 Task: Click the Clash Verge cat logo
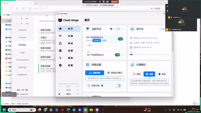[60, 20]
